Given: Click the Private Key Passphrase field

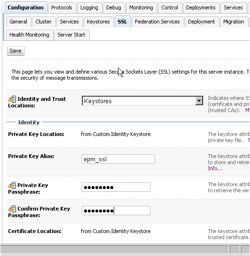Looking at the screenshot, I should tap(116, 187).
